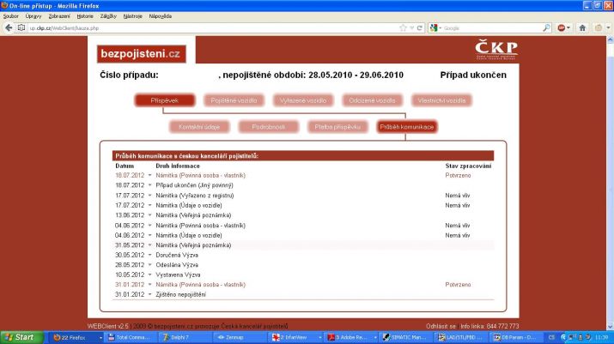
Task: Select the Vyřazené vozidlo tab button
Action: [x=303, y=100]
